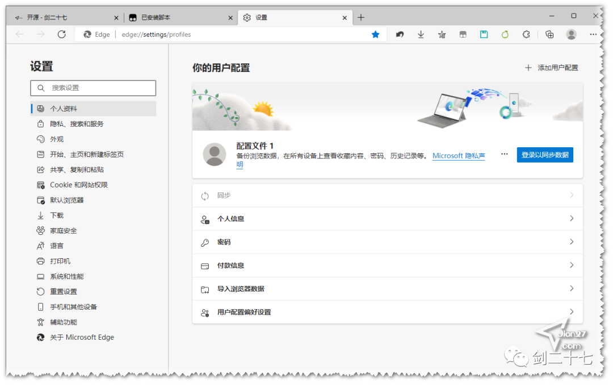Image resolution: width=613 pixels, height=385 pixels.
Task: Switch to the 已安装脚本 tab
Action: [x=180, y=18]
